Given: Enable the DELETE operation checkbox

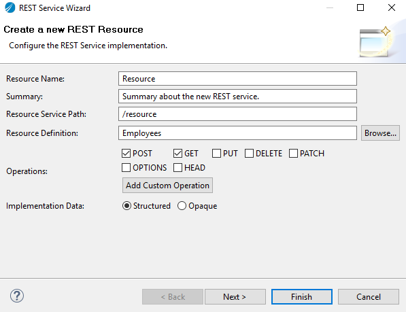Looking at the screenshot, I should [x=249, y=154].
